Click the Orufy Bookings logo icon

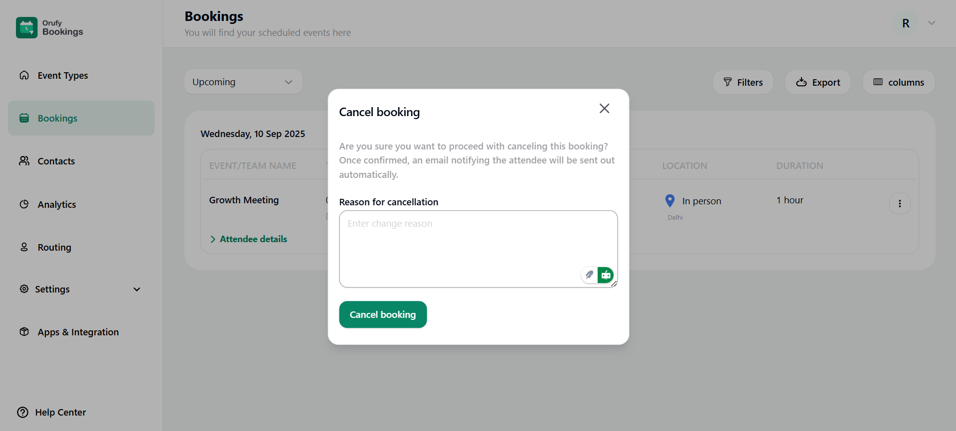[x=26, y=28]
